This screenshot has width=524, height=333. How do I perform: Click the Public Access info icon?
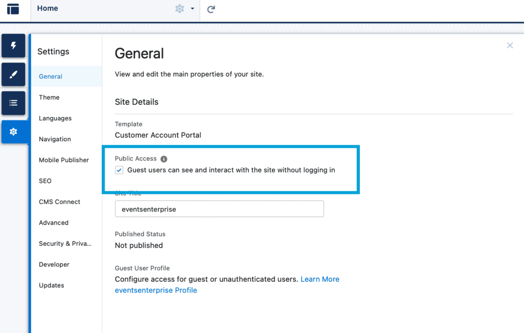164,159
